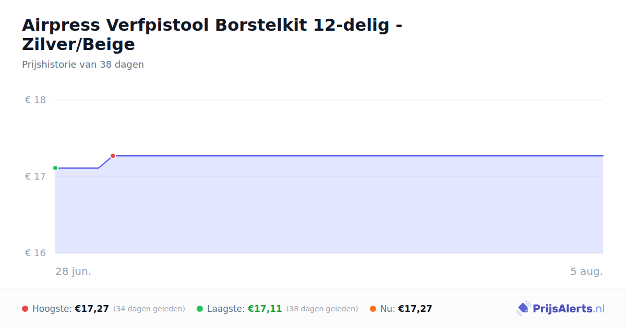Screen dimensions: 626x328
Task: Click the current Nu price €17,27
Action: click(415, 309)
